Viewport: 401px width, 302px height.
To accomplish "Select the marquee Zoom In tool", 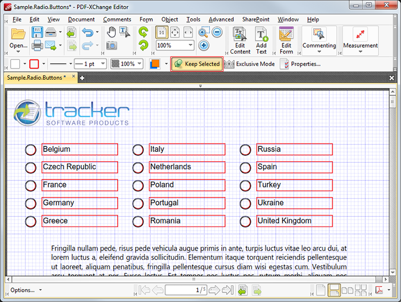I will 204,32.
